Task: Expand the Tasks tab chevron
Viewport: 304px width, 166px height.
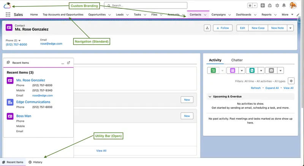Action: pos(145,15)
